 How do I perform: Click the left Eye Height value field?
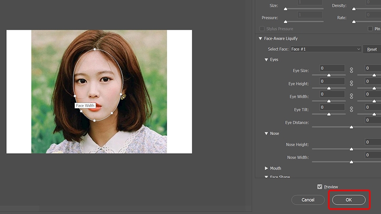click(x=332, y=81)
